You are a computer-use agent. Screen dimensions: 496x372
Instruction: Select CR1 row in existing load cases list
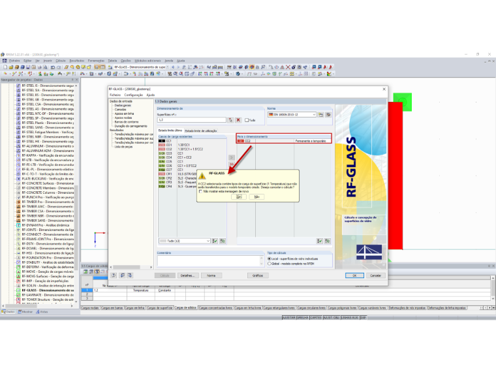pyautogui.click(x=178, y=174)
